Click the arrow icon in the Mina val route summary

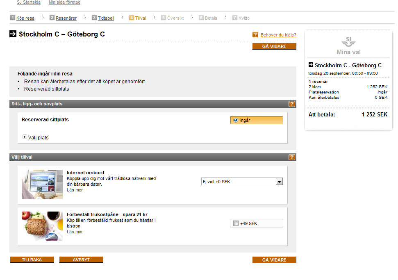coord(311,65)
